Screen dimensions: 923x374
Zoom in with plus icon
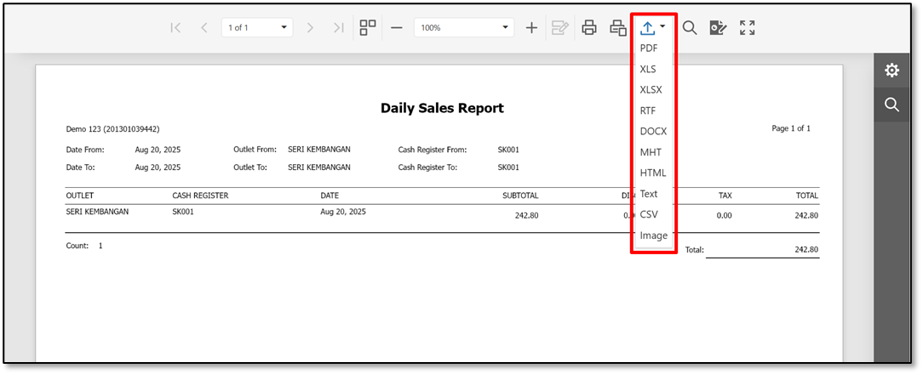(x=531, y=28)
